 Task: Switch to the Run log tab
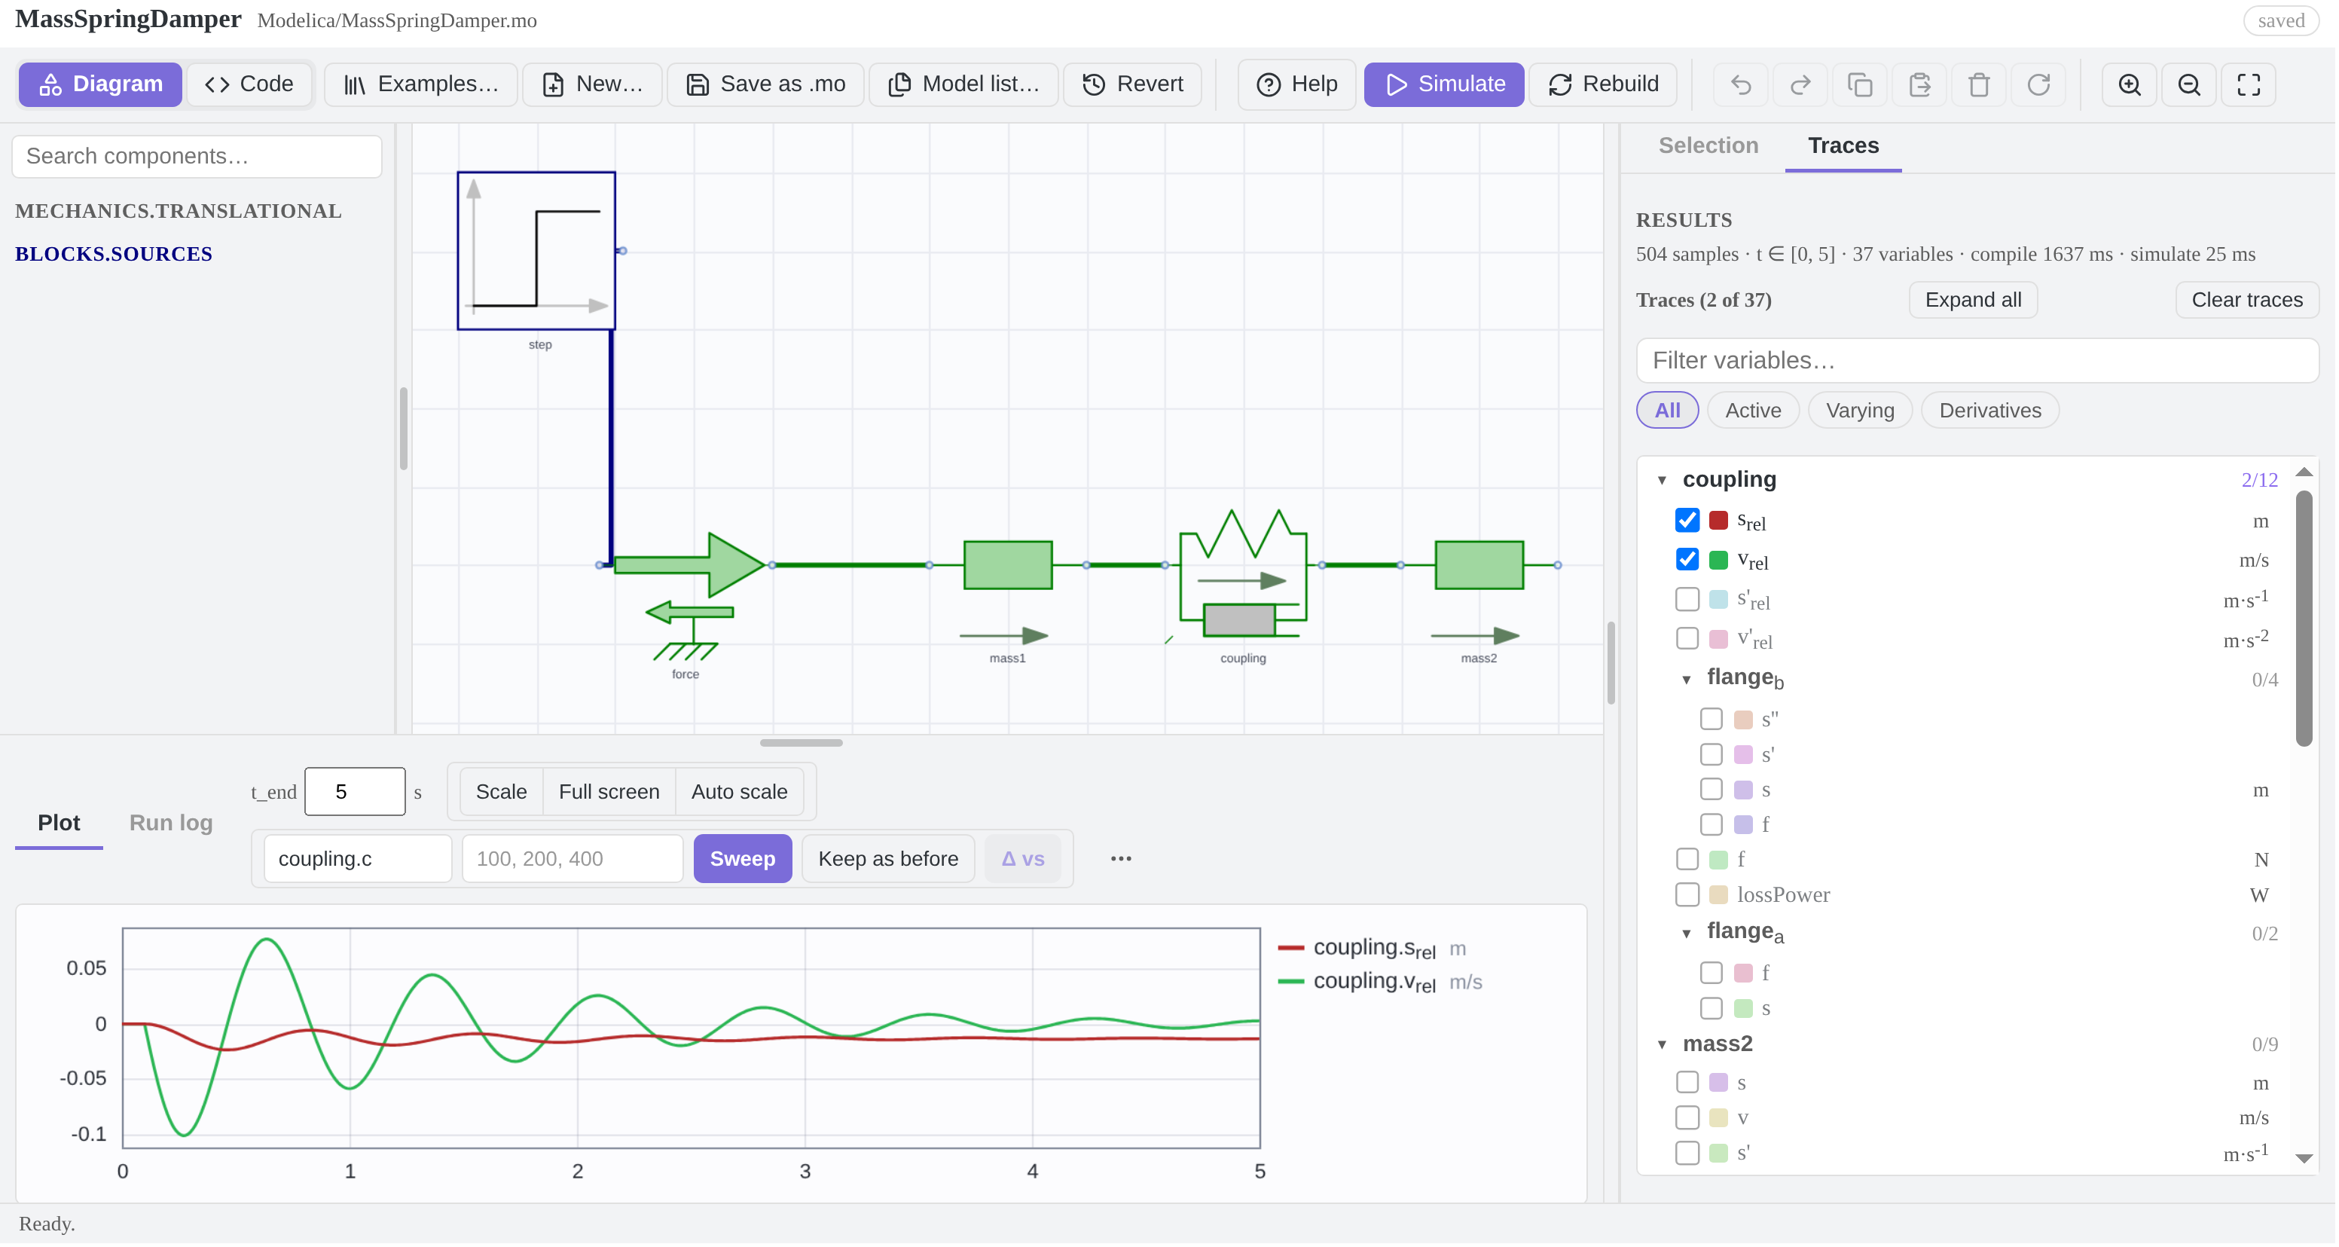tap(171, 823)
